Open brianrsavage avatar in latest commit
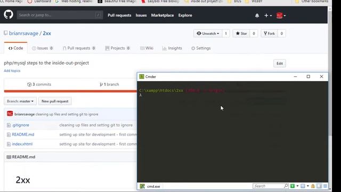 (10, 114)
